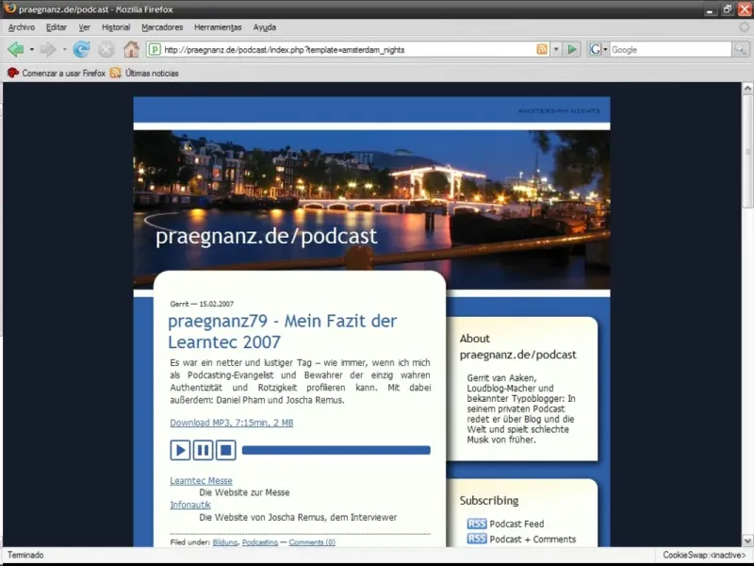
Task: Open the Ver menu
Action: pos(85,27)
